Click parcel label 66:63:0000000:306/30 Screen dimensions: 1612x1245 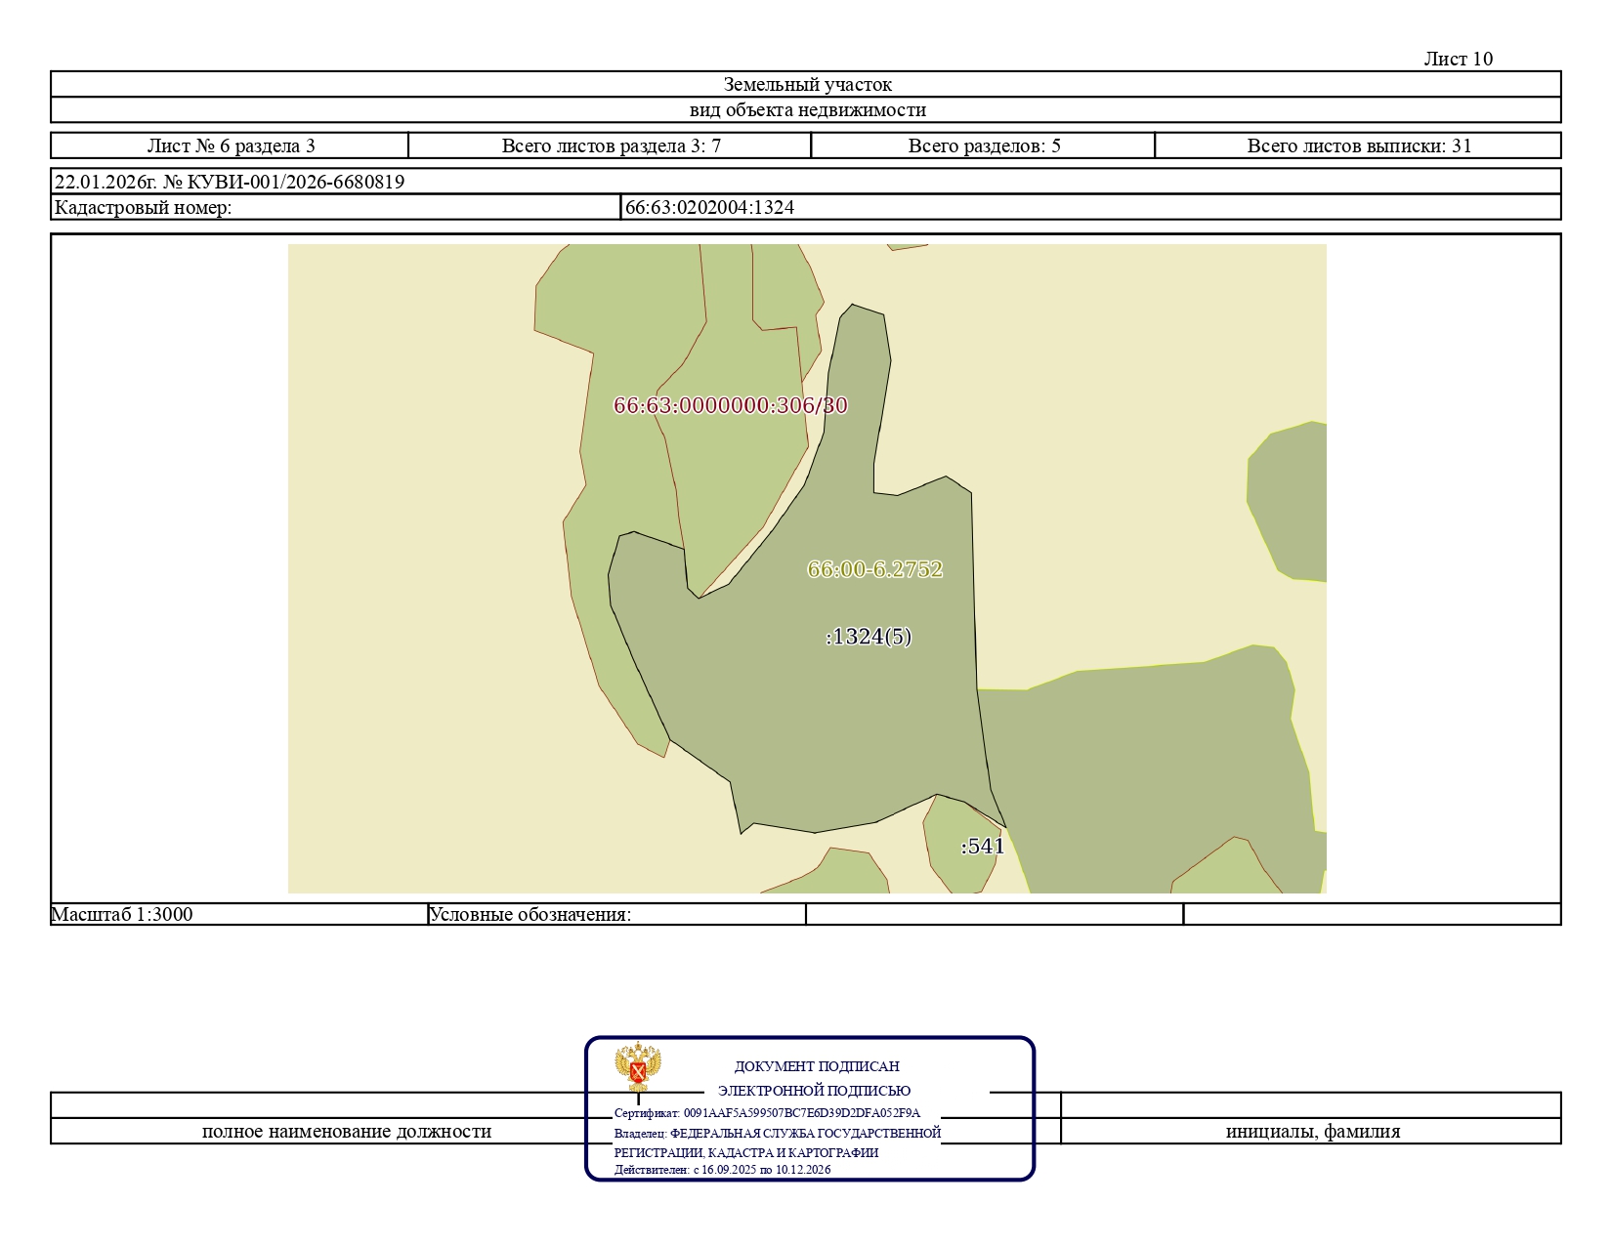(x=731, y=405)
